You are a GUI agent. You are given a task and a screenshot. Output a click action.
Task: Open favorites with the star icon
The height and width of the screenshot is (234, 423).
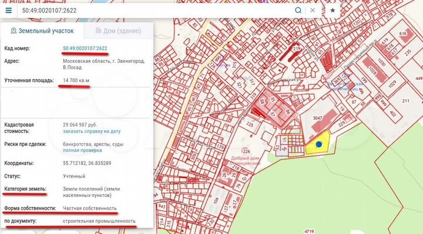click(333, 11)
